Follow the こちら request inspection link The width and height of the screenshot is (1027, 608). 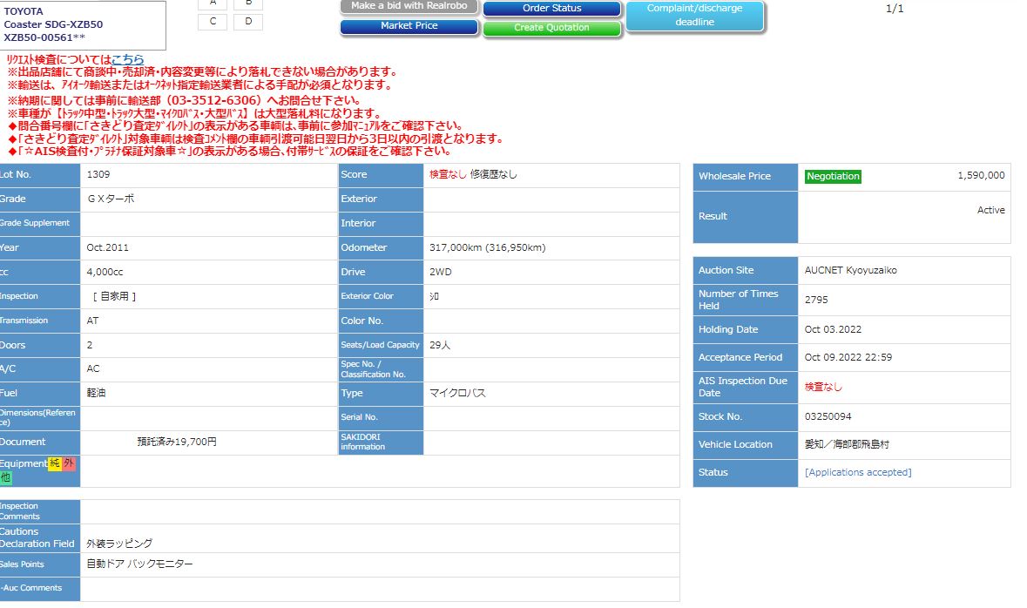pyautogui.click(x=127, y=59)
